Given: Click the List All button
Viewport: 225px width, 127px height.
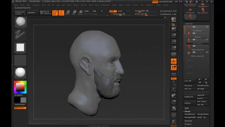Looking at the screenshot, I should [190, 81].
